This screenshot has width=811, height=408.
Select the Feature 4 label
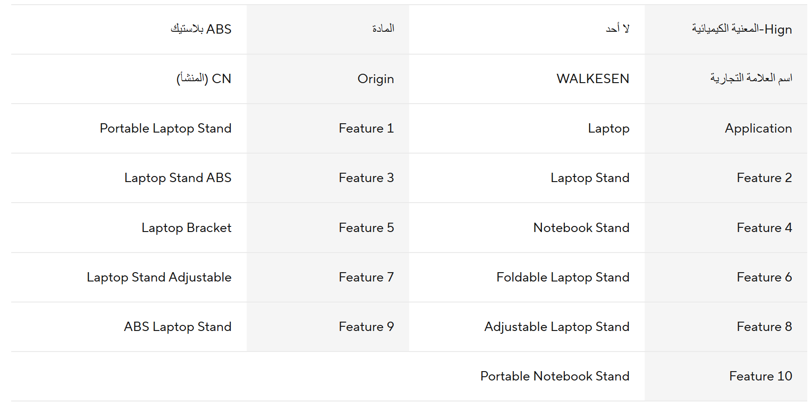tap(764, 228)
